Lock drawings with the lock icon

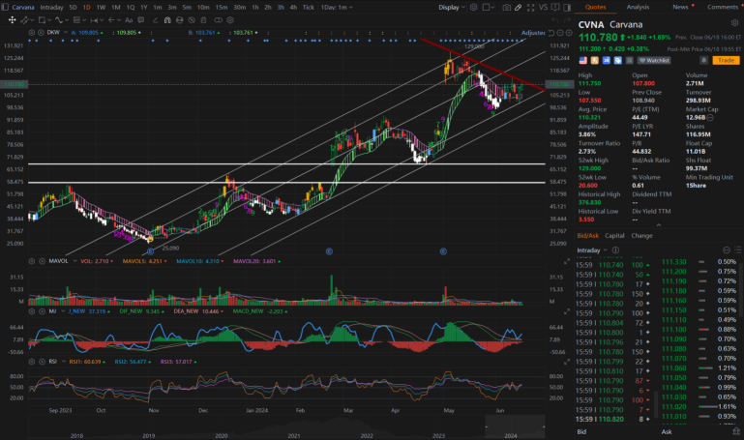point(179,20)
